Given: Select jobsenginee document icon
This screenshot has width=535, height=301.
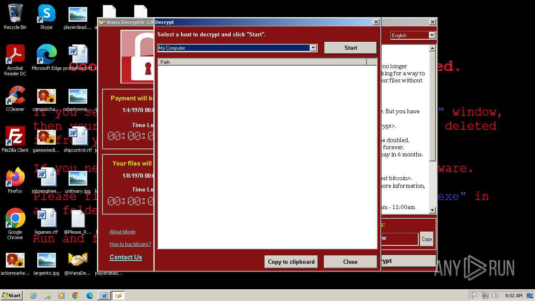Looking at the screenshot, I should point(46,181).
